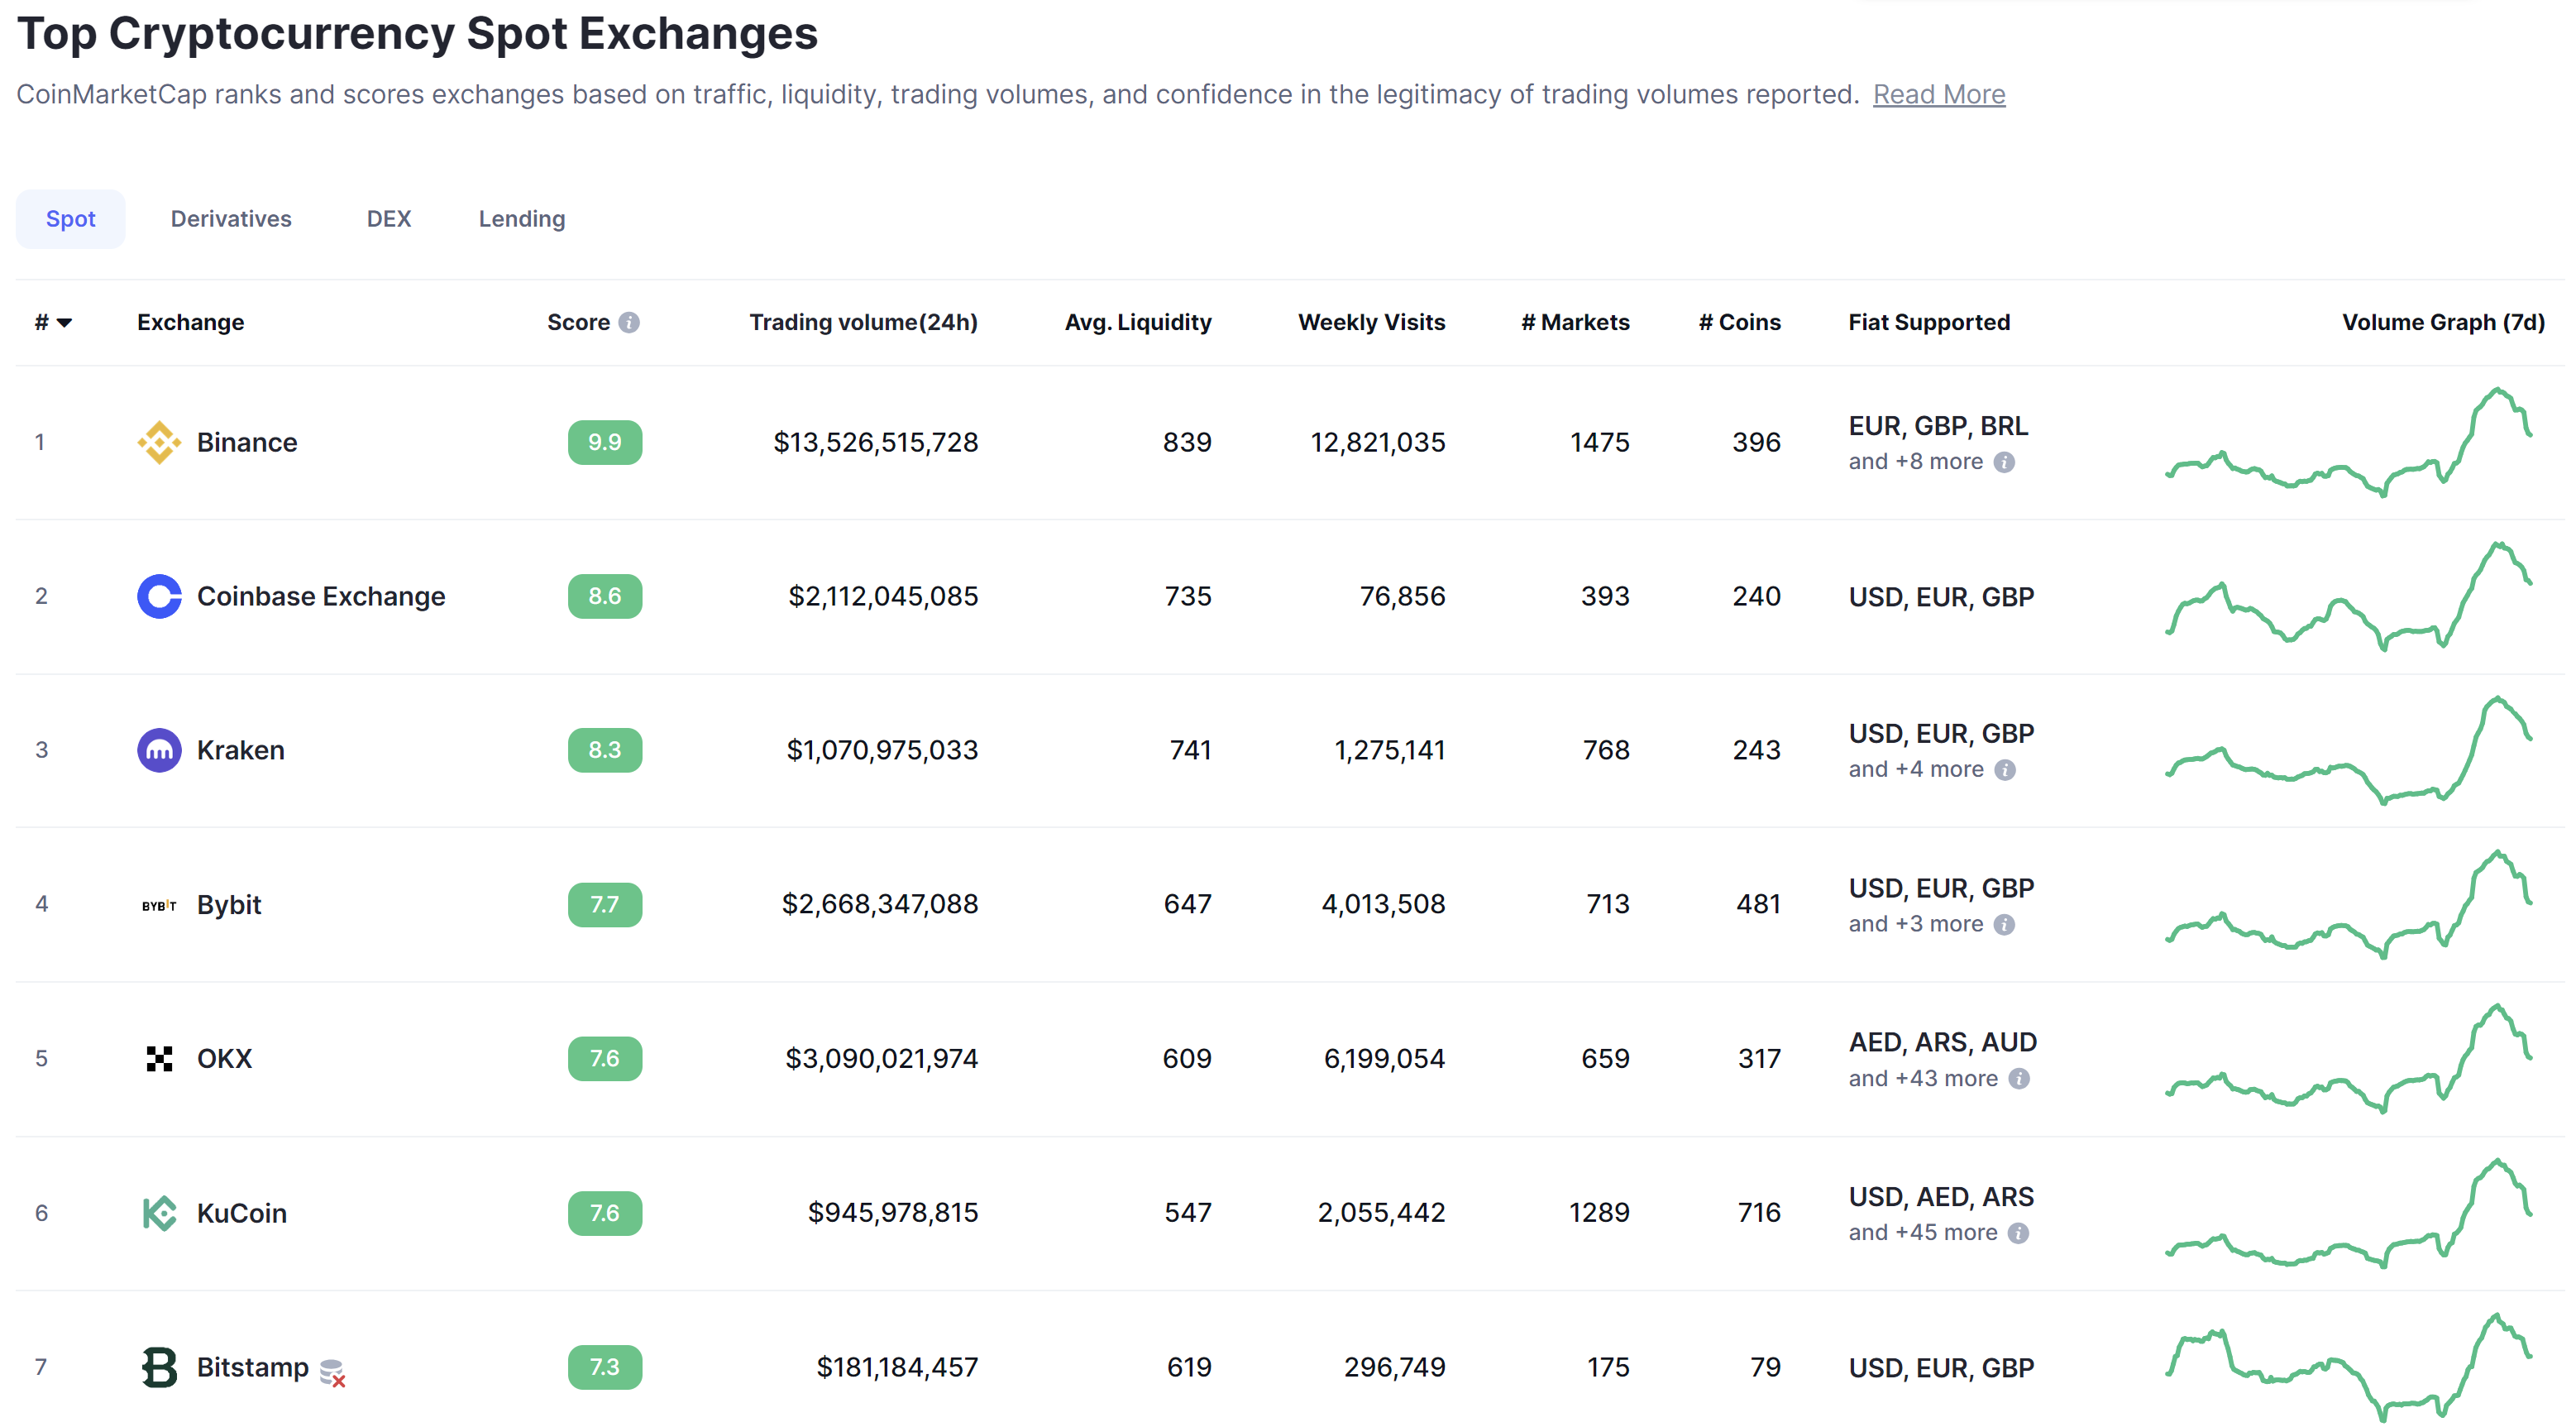
Task: Open KuCoin's exchange name link
Action: pyautogui.click(x=241, y=1213)
